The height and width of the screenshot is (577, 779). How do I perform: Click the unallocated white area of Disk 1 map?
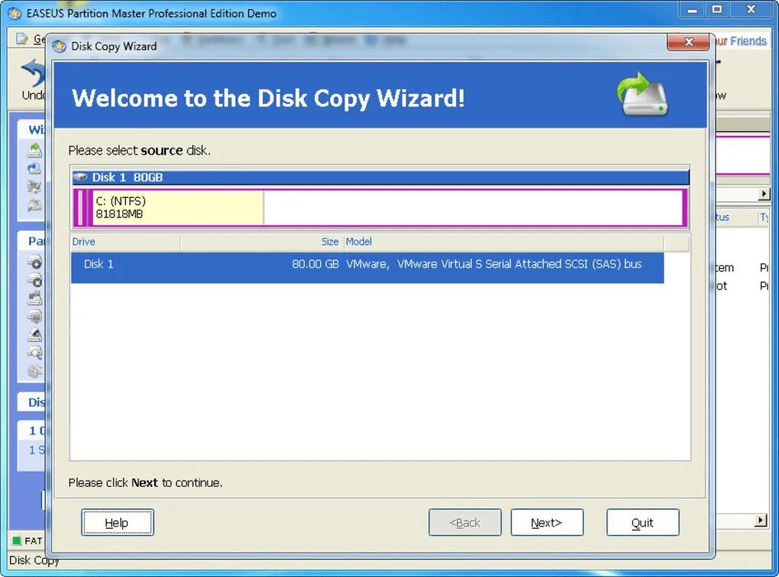[x=474, y=208]
